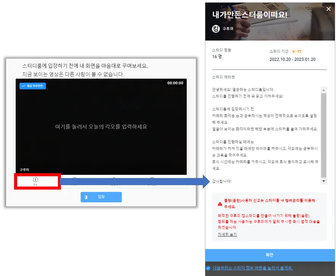336x276 pixels.
Task: Close the study info panel with X
Action: tap(328, 9)
